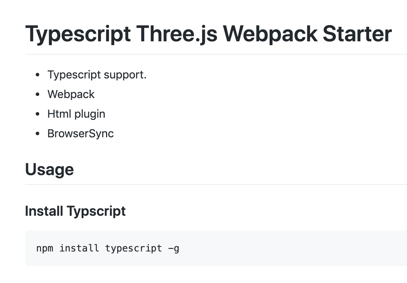Click the "Usage" section heading
407x283 pixels.
tap(49, 170)
